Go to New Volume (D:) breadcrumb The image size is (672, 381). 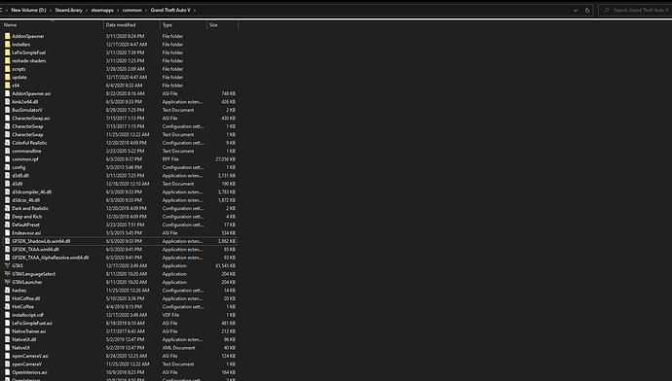(x=28, y=11)
